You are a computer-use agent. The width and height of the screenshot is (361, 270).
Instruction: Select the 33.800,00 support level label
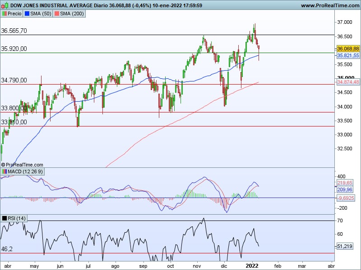tap(14, 108)
